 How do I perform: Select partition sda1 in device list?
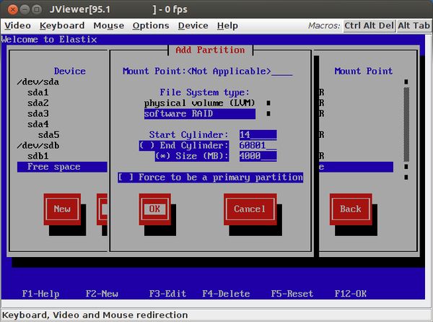38,92
